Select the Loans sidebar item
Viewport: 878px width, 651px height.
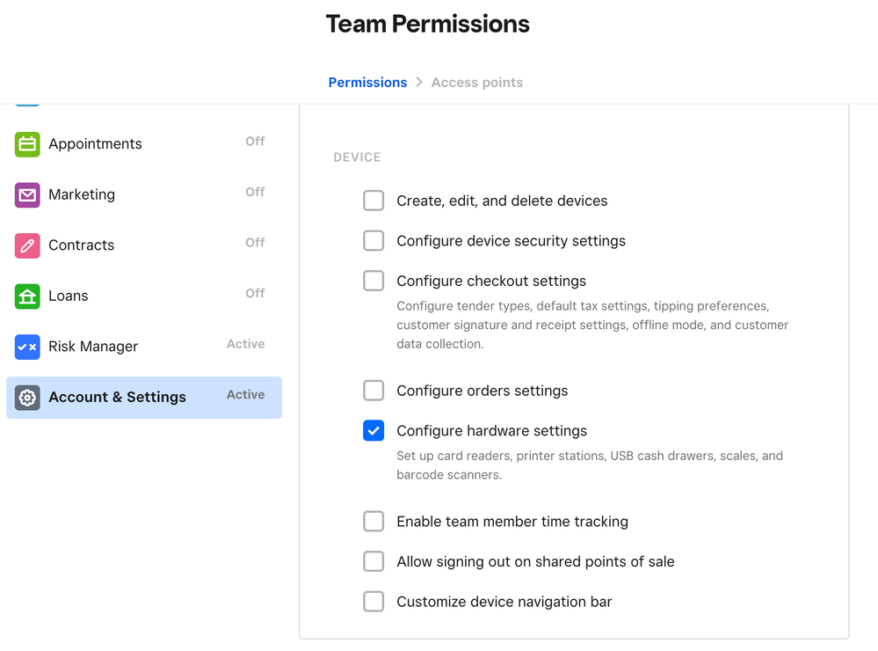[69, 296]
